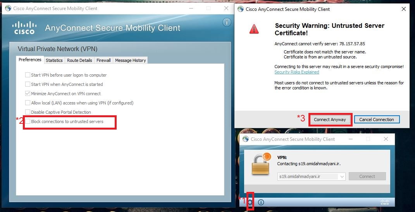Image resolution: width=415 pixels, height=212 pixels.
Task: Expand the VPN server dropdown arrow
Action: pyautogui.click(x=341, y=176)
